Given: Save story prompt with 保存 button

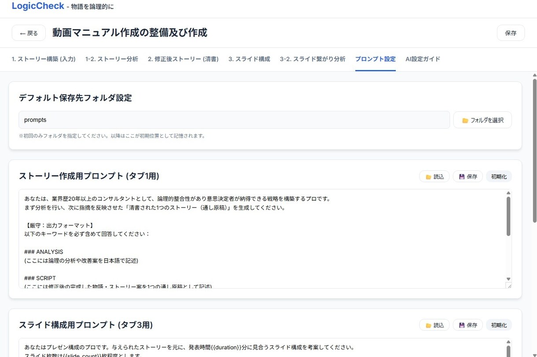Looking at the screenshot, I should coord(468,177).
